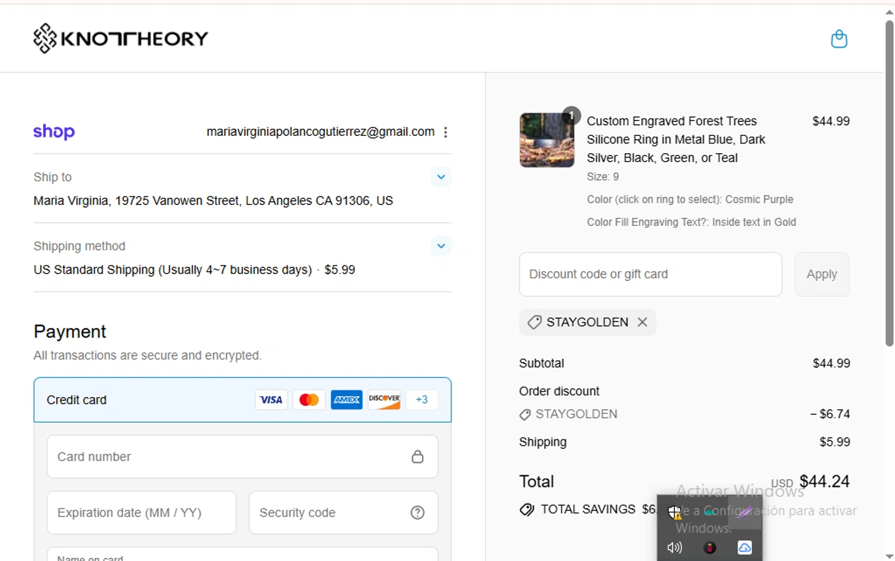Click the 'Inside text in Gold' detail
Viewport: 895px width, 561px height.
click(x=754, y=222)
